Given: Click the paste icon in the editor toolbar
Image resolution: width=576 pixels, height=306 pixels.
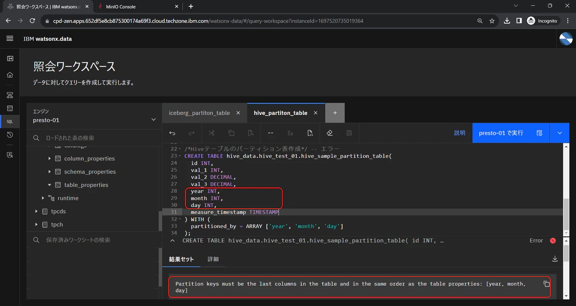Looking at the screenshot, I should [x=251, y=133].
